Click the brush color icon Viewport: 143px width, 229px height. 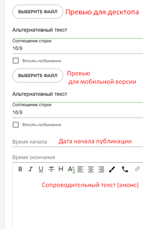click(112, 169)
